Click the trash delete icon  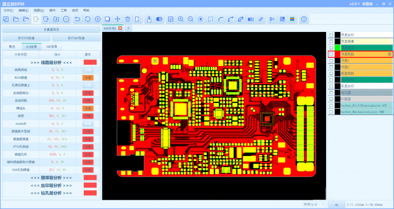coord(128,19)
